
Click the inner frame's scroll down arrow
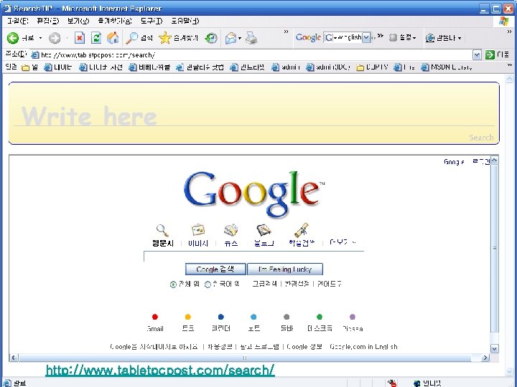coord(494,348)
